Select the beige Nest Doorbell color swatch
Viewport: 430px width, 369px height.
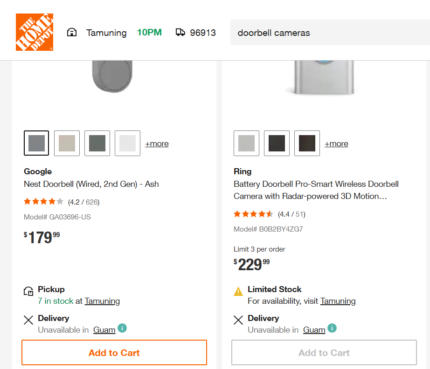pos(67,143)
